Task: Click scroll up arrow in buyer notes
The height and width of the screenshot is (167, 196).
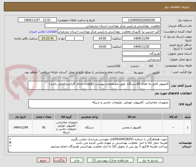Action: [10, 139]
